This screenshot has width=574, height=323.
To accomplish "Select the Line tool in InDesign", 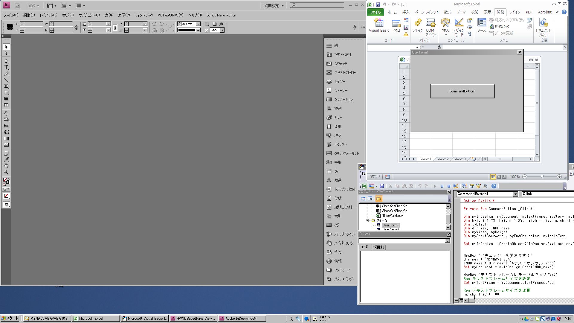I will (x=6, y=80).
